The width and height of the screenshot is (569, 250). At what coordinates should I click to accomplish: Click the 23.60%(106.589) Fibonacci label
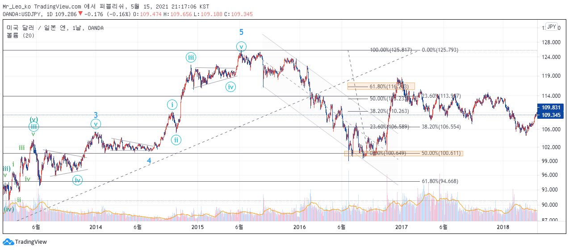(390, 127)
